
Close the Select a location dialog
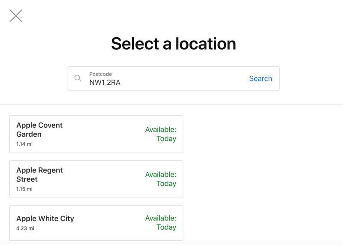pos(16,16)
